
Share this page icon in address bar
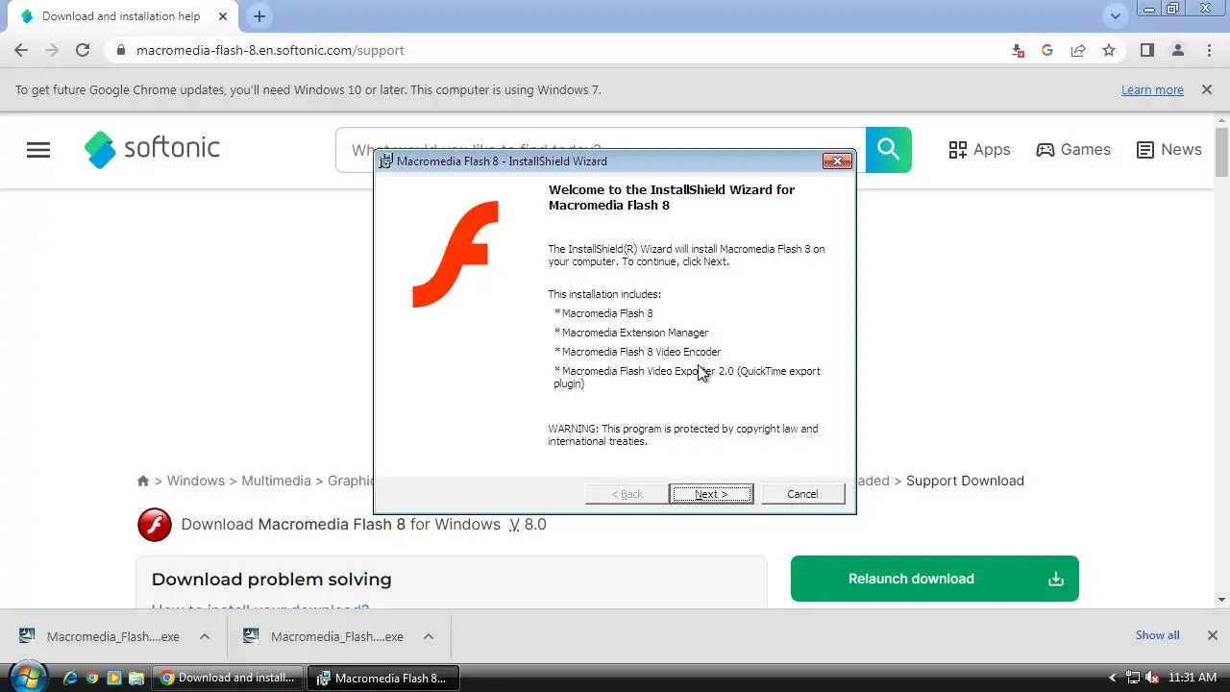(1078, 50)
